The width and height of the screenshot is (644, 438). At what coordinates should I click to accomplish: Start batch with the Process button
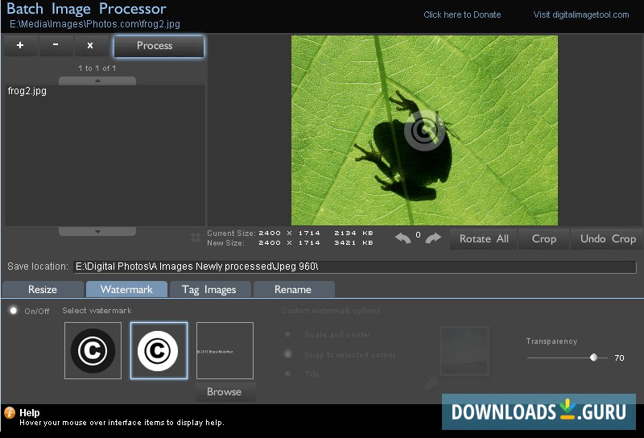159,46
